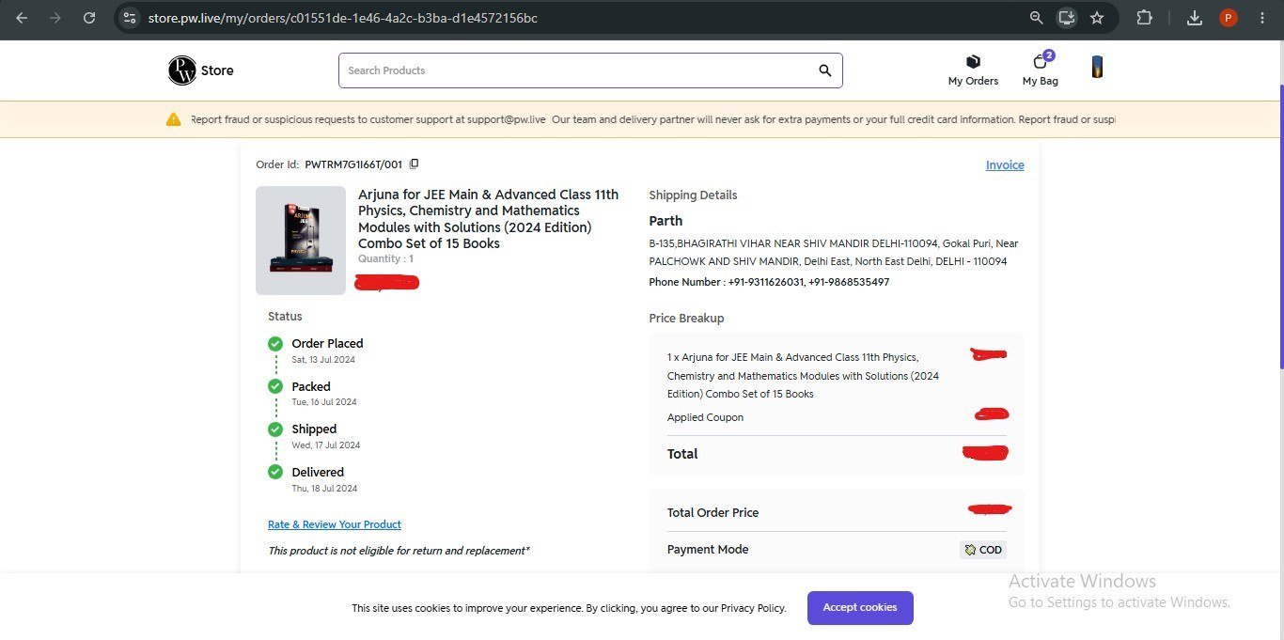This screenshot has height=640, width=1284.
Task: Open My Bag cart icon
Action: pyautogui.click(x=1040, y=62)
